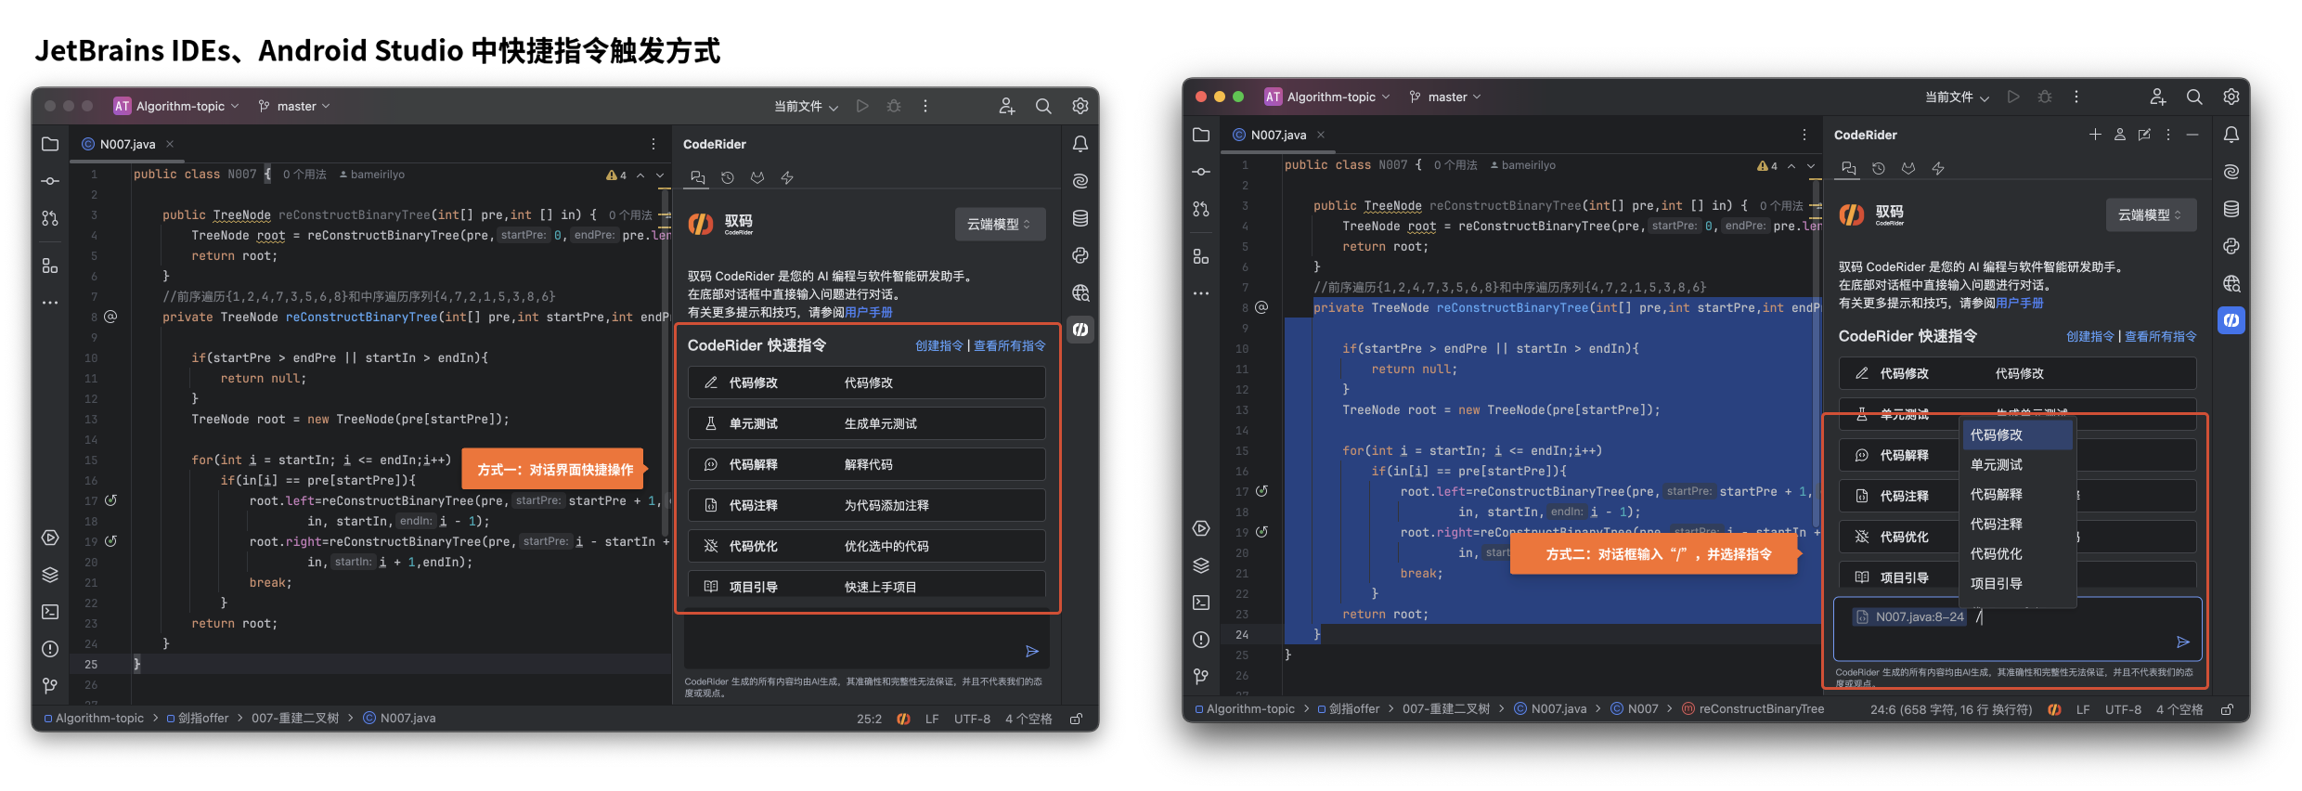Click the 查看所有指令 link in left window
Image resolution: width=2302 pixels, height=791 pixels.
[x=1010, y=345]
